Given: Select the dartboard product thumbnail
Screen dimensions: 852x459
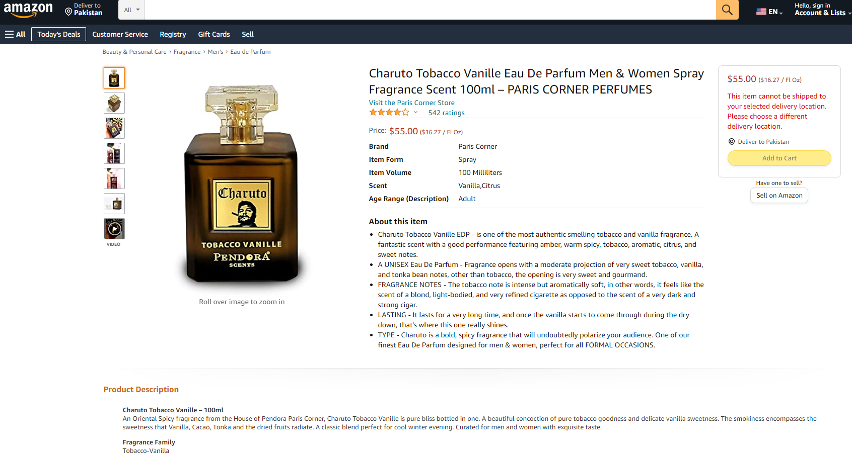Looking at the screenshot, I should (114, 128).
